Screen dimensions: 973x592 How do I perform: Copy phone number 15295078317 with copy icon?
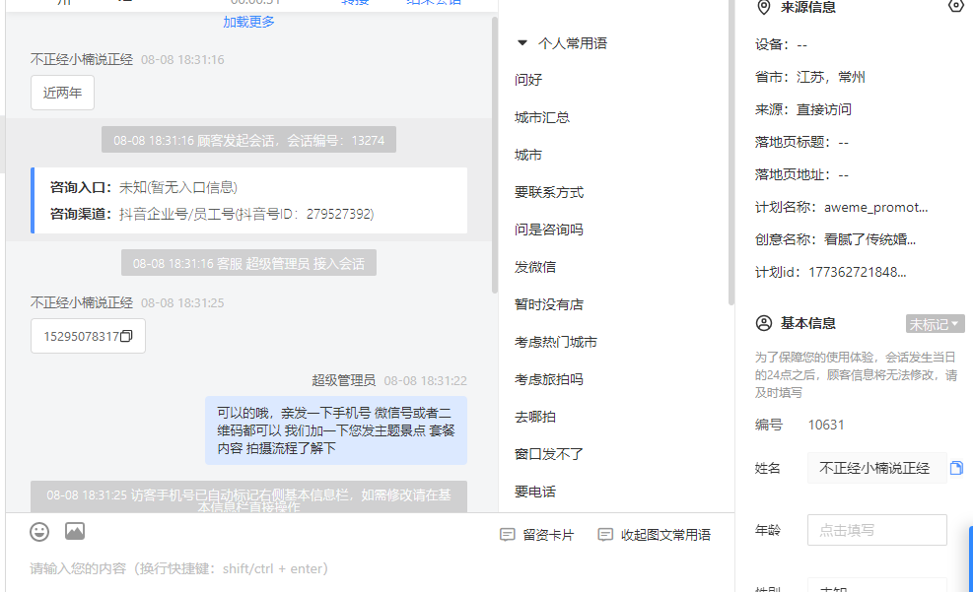click(126, 336)
